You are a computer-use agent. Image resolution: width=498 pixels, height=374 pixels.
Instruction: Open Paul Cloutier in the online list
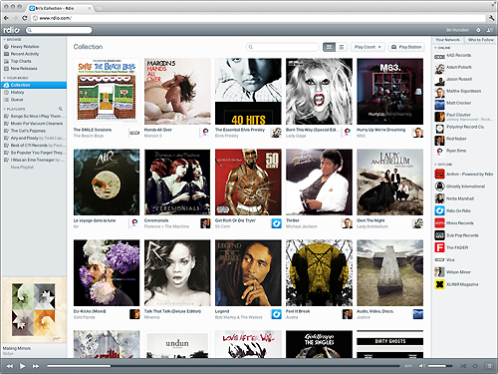tap(458, 115)
